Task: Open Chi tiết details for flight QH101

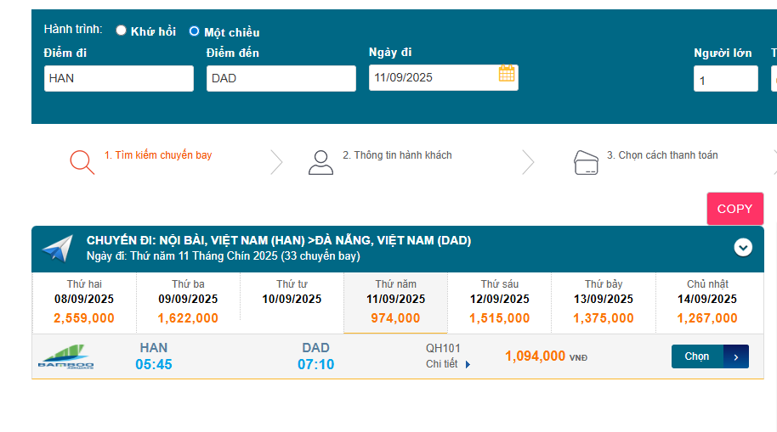Action: (x=442, y=364)
